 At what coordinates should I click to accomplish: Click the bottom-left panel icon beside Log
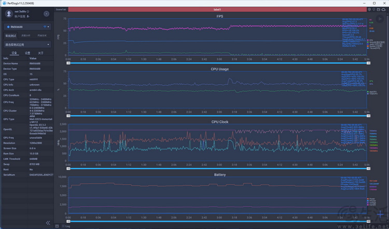tap(57, 226)
